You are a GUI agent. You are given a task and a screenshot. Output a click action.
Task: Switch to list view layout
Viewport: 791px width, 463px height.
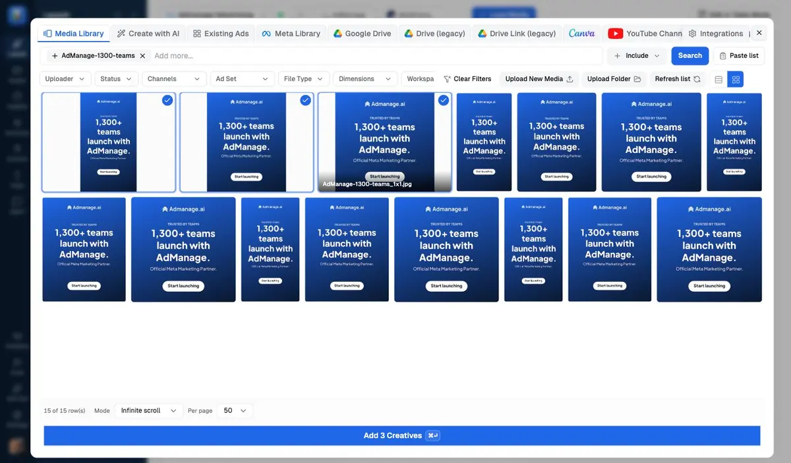(718, 79)
